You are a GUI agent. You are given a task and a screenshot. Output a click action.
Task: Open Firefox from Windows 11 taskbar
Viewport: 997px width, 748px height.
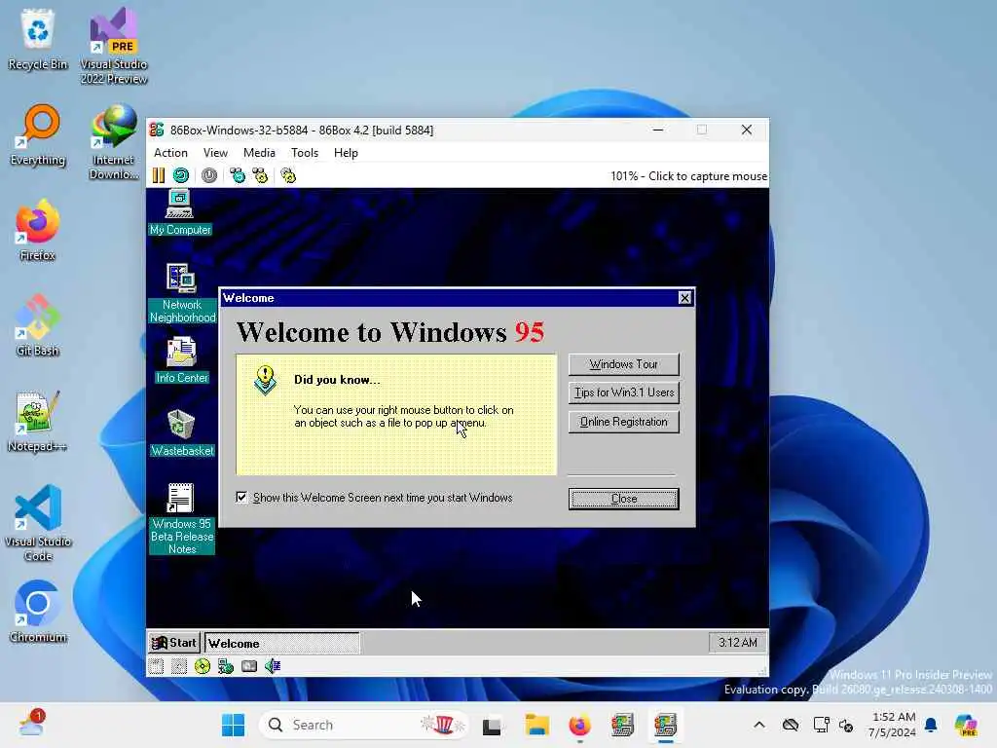pos(579,725)
